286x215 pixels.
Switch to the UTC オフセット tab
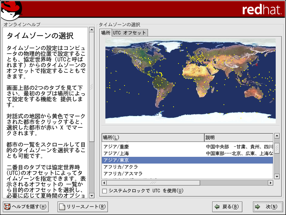click(x=130, y=33)
